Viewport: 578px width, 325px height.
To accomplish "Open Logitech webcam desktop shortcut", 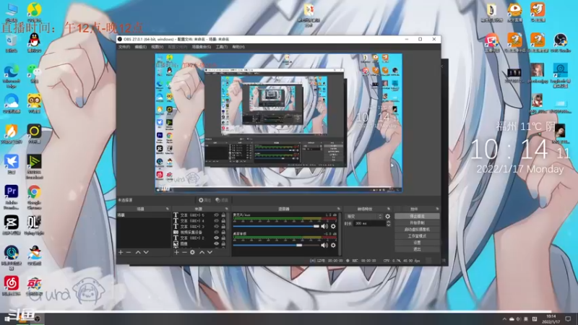I will [561, 75].
